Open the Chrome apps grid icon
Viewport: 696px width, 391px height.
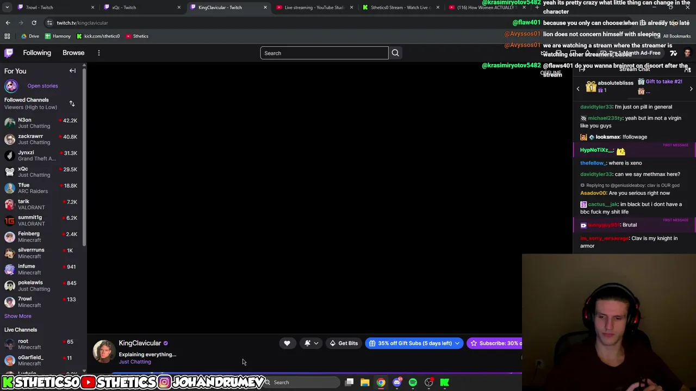[7, 36]
